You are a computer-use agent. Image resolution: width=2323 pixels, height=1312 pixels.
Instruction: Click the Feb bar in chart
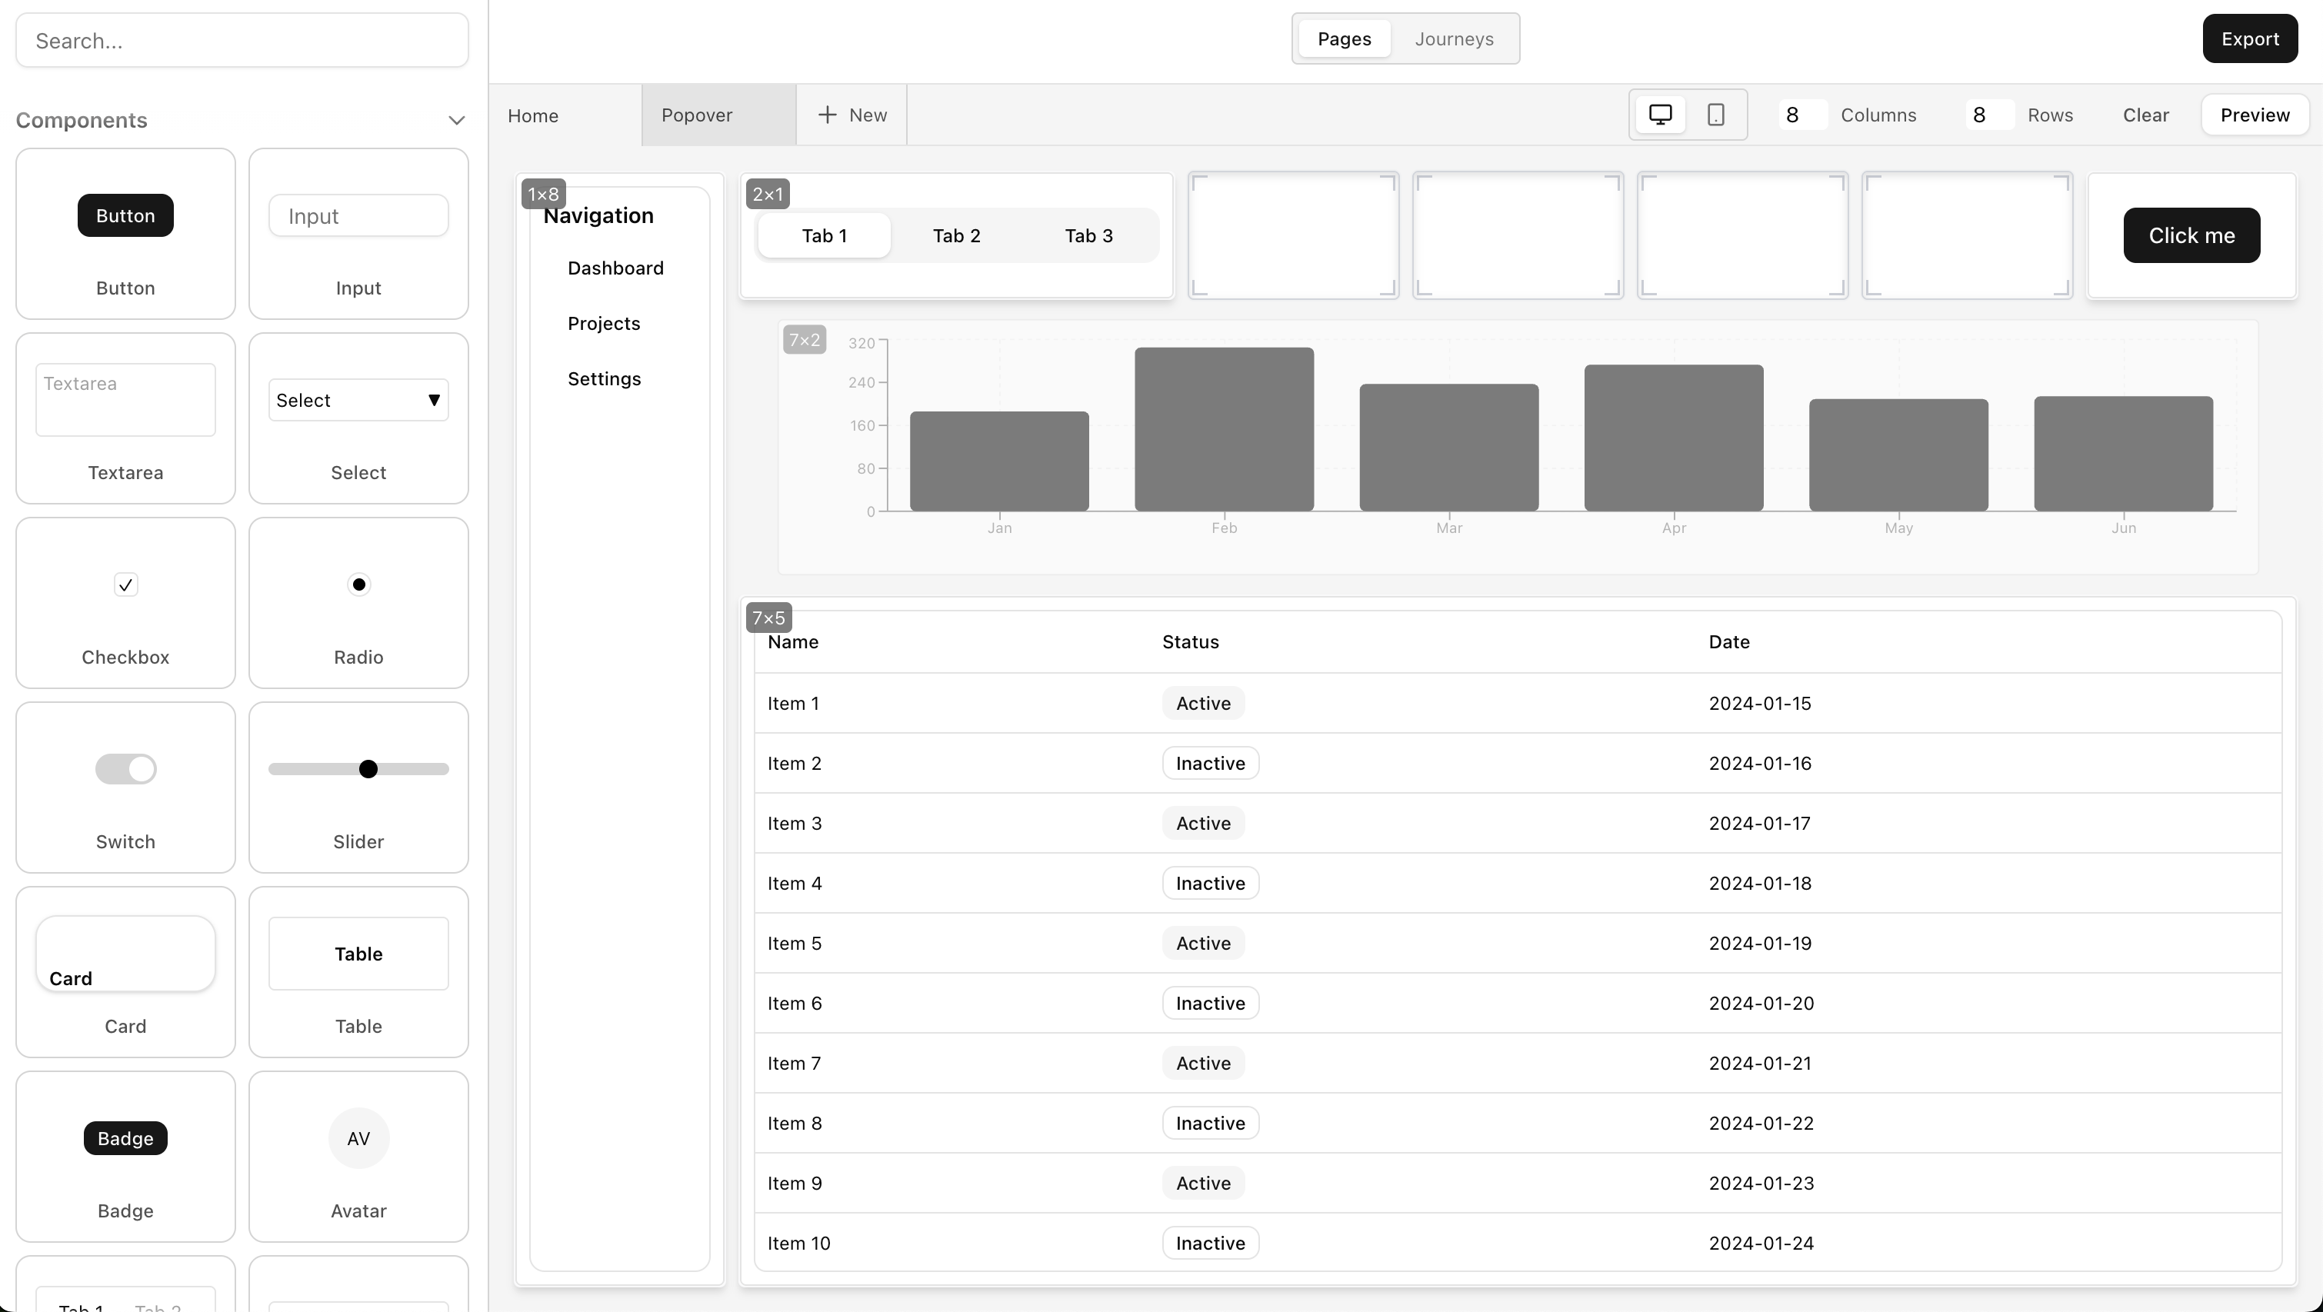1224,429
